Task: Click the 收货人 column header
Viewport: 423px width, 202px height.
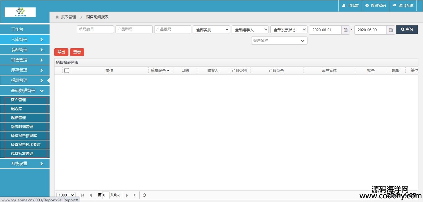Action: pos(213,71)
